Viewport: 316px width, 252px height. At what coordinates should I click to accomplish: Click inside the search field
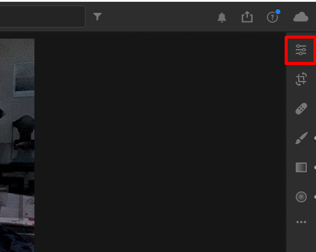point(42,17)
